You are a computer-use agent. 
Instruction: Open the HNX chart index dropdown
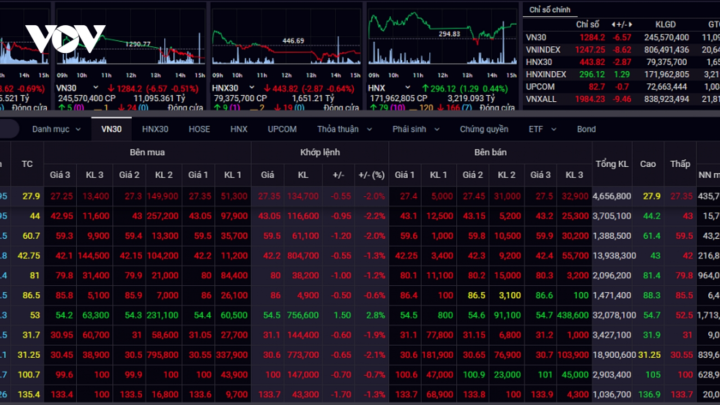click(408, 87)
